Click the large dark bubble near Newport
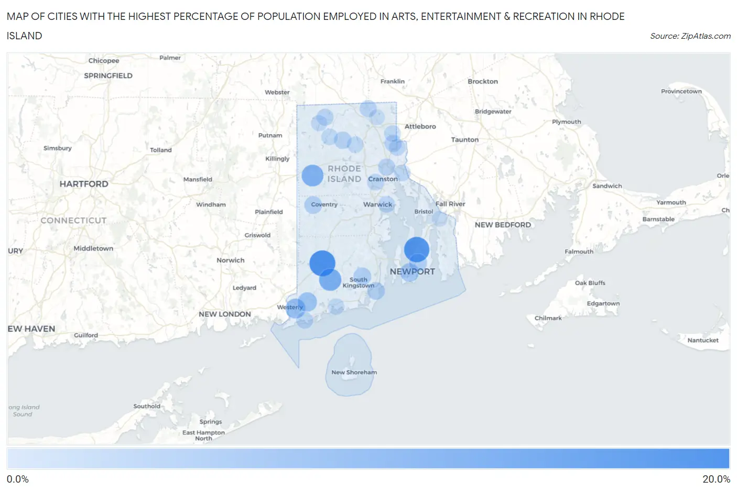 pyautogui.click(x=417, y=249)
